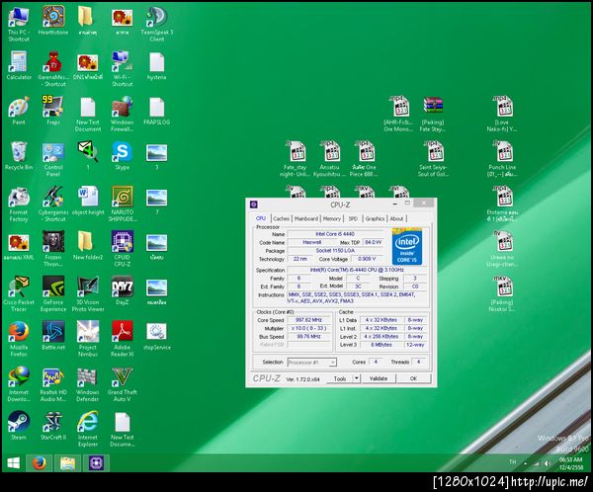The height and width of the screenshot is (492, 593).
Task: Switch to CPU-Z Caches tab
Action: pos(281,218)
